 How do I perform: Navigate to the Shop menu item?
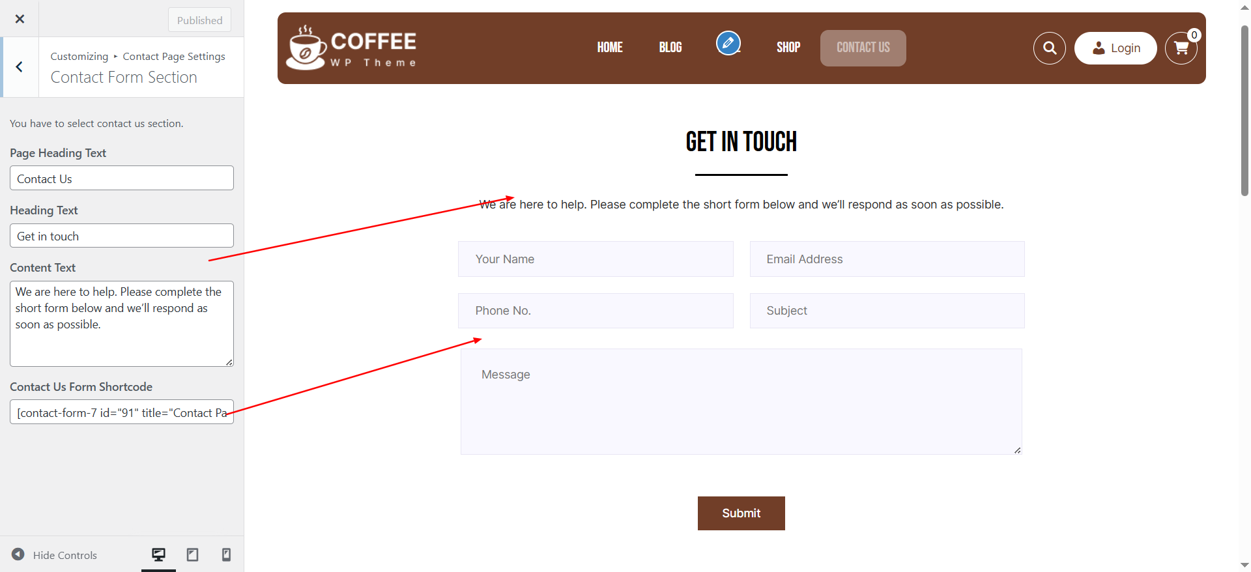click(x=788, y=48)
